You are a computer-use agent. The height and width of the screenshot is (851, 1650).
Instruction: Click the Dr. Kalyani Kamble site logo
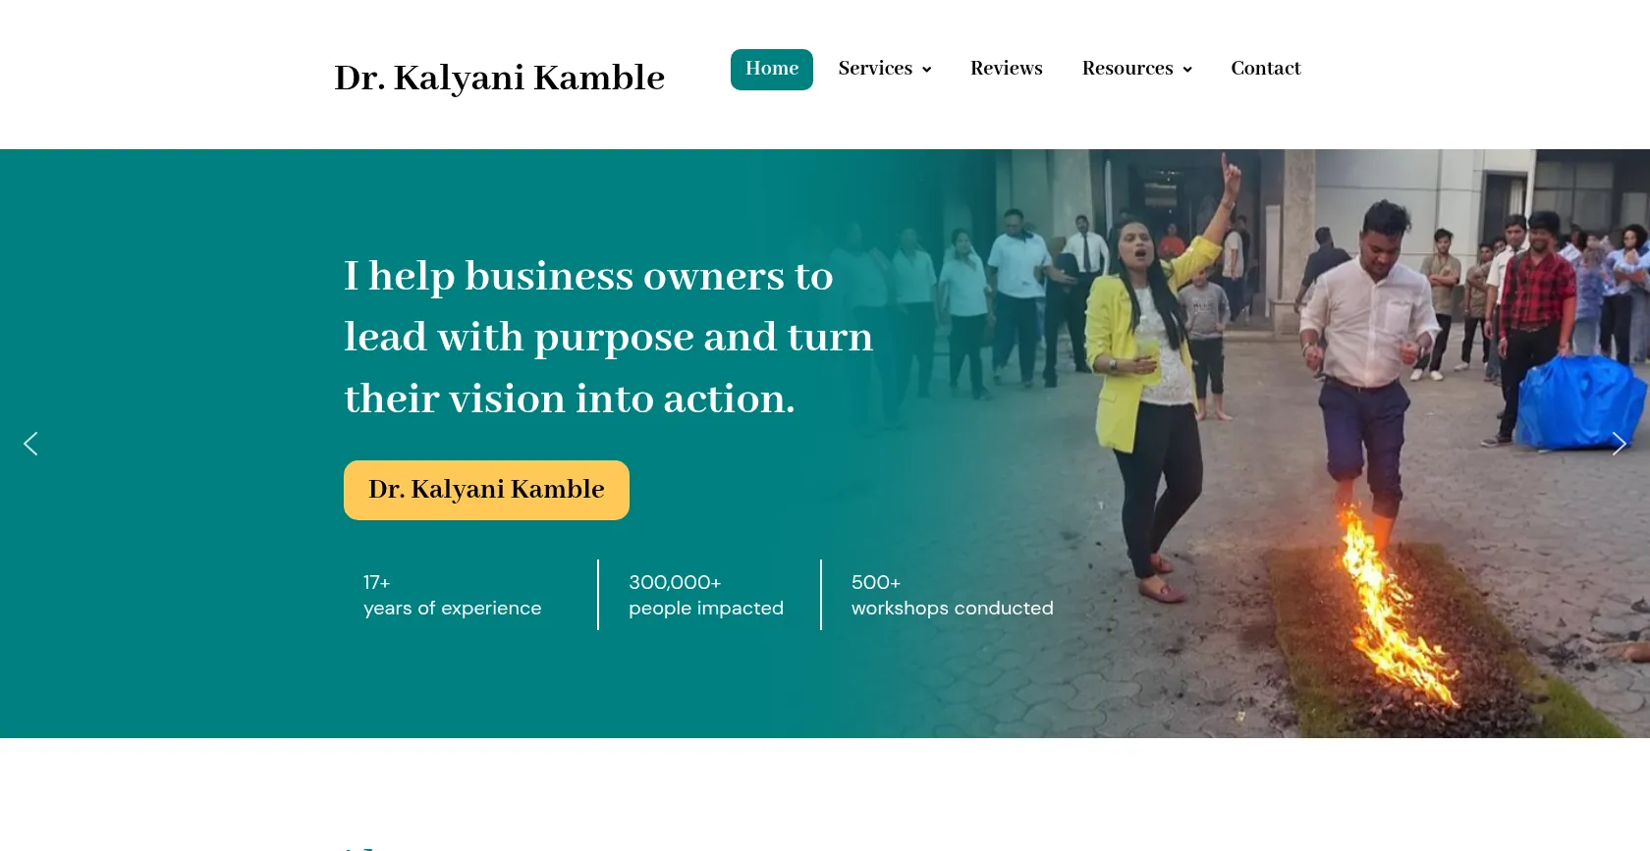(499, 78)
